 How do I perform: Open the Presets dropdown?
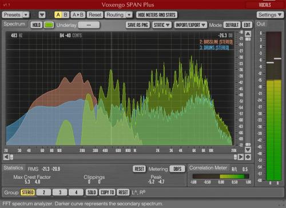pyautogui.click(x=15, y=15)
